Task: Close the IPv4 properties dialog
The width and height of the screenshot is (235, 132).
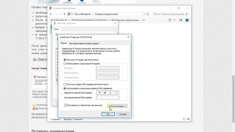Action: [128, 37]
